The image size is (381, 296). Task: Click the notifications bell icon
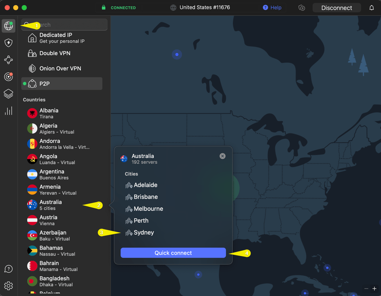(372, 8)
